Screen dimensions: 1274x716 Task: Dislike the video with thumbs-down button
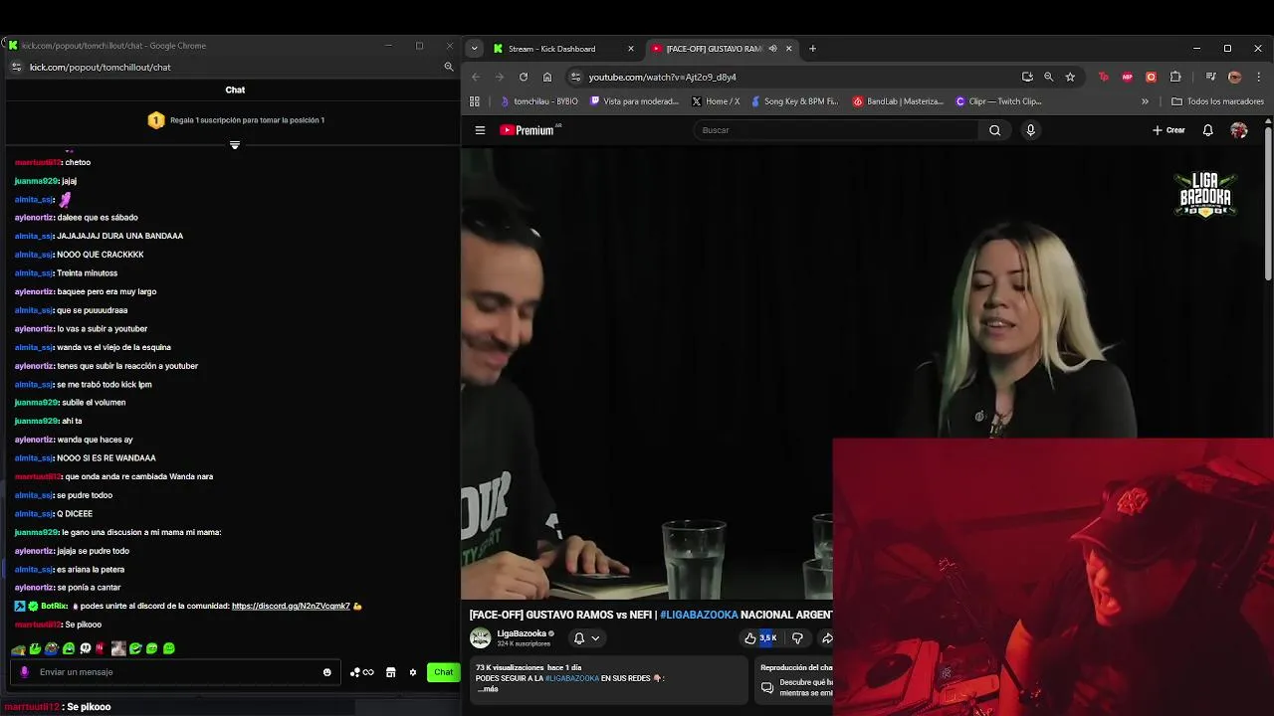tap(797, 638)
